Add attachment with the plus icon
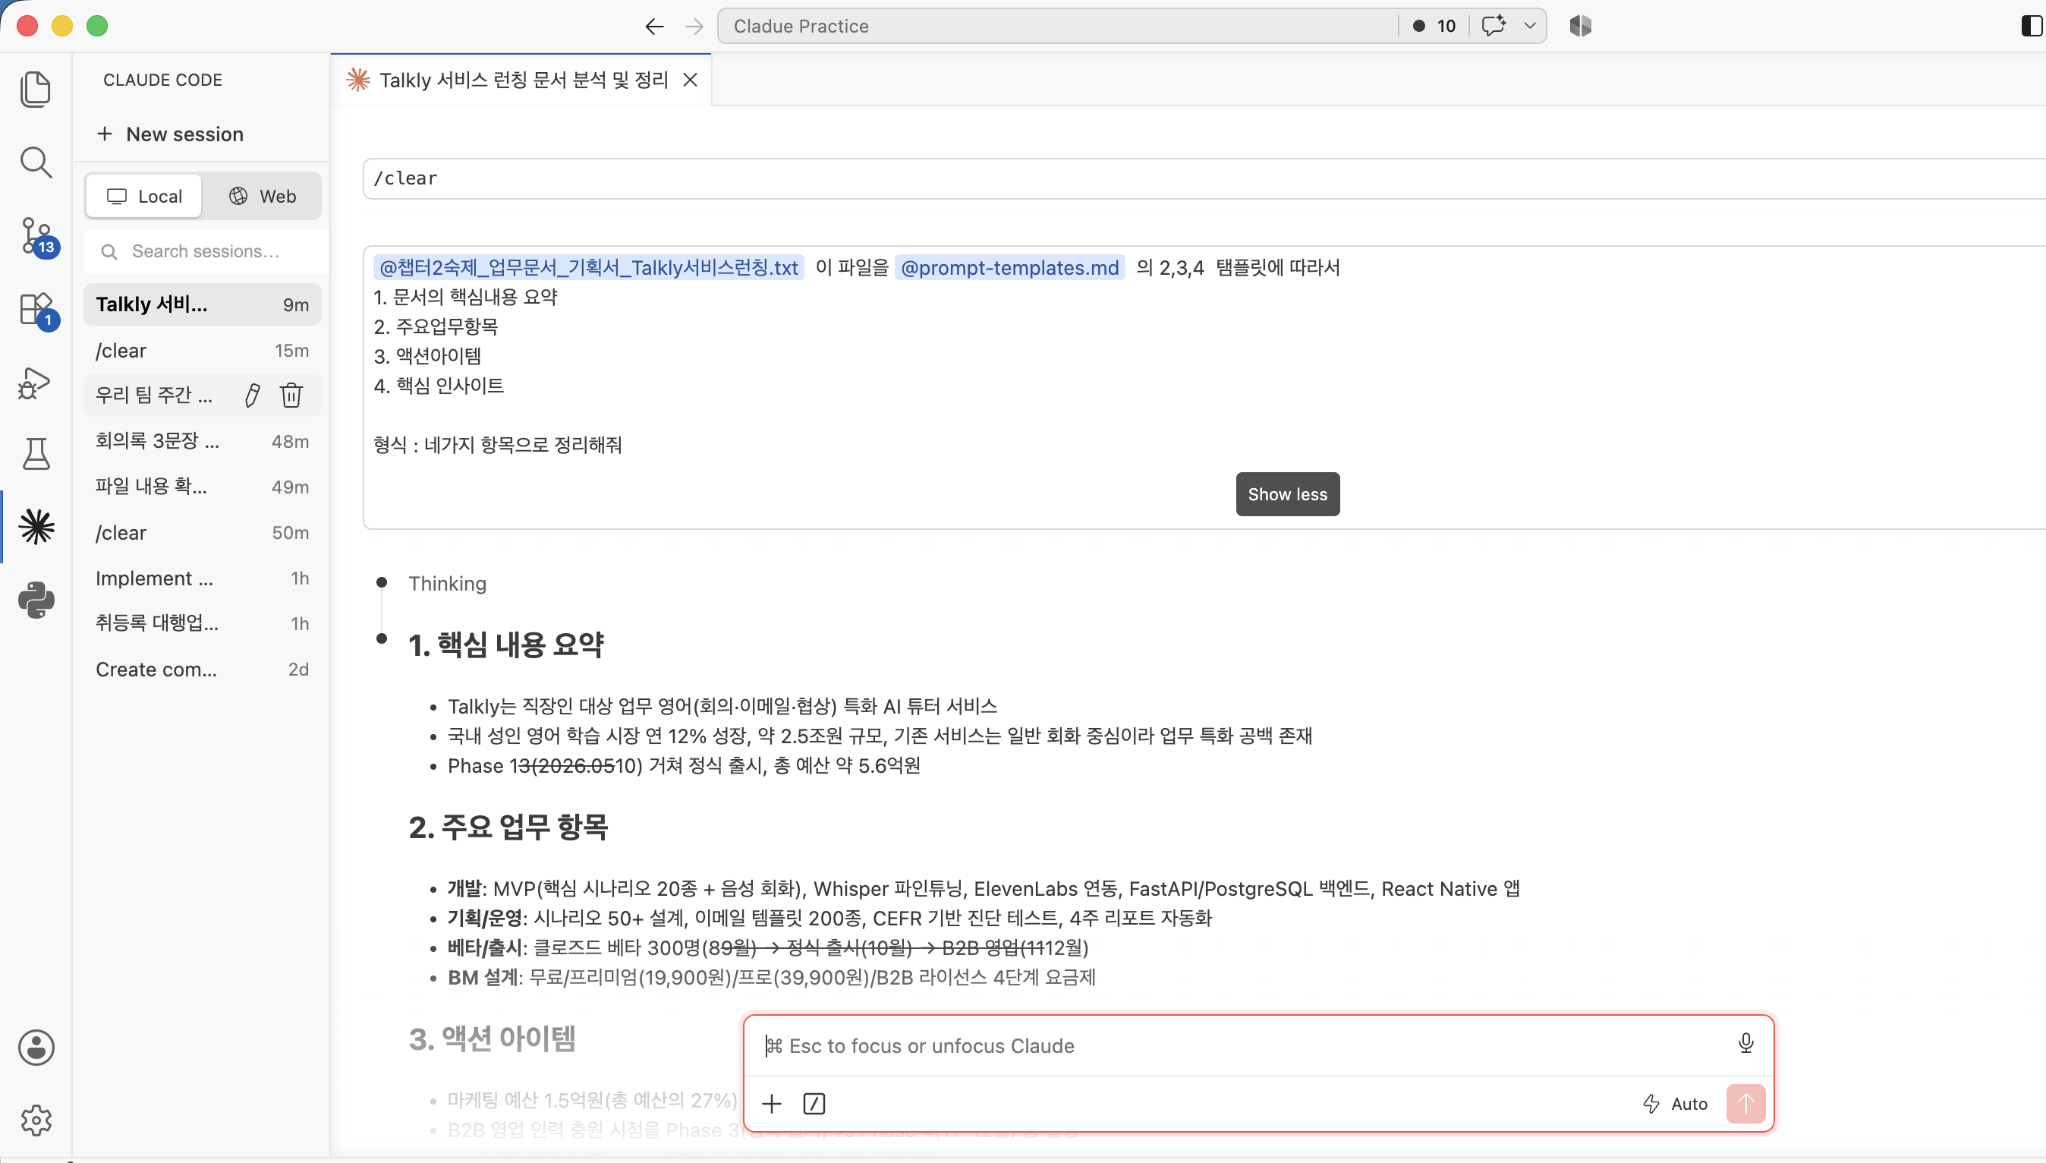 (x=771, y=1104)
